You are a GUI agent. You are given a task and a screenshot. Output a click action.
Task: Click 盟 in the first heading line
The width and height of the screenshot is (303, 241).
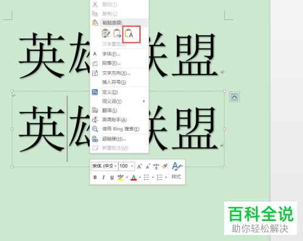(195, 55)
